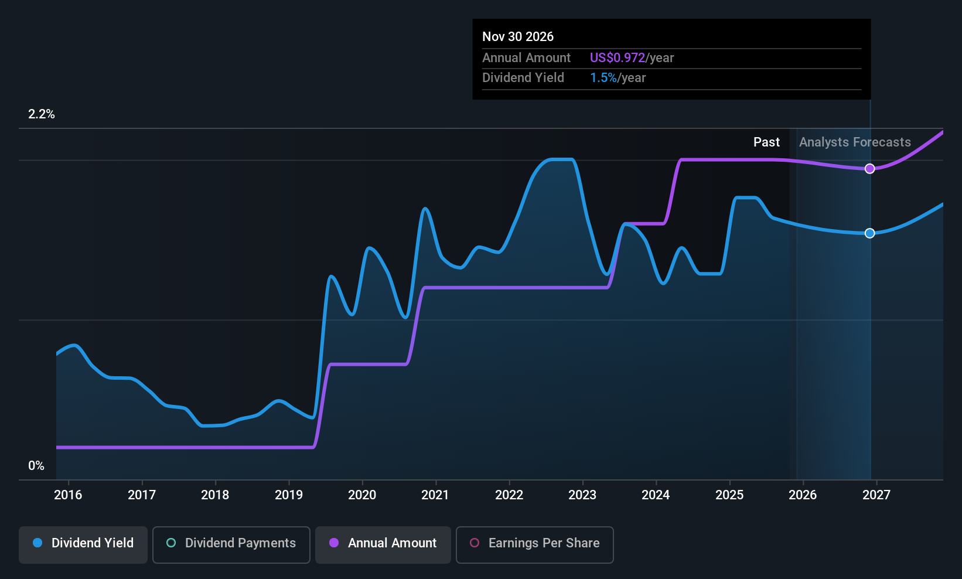Click the 2023 x-axis label
962x579 pixels.
click(x=582, y=495)
